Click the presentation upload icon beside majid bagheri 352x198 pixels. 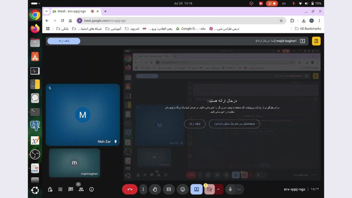pos(302,41)
